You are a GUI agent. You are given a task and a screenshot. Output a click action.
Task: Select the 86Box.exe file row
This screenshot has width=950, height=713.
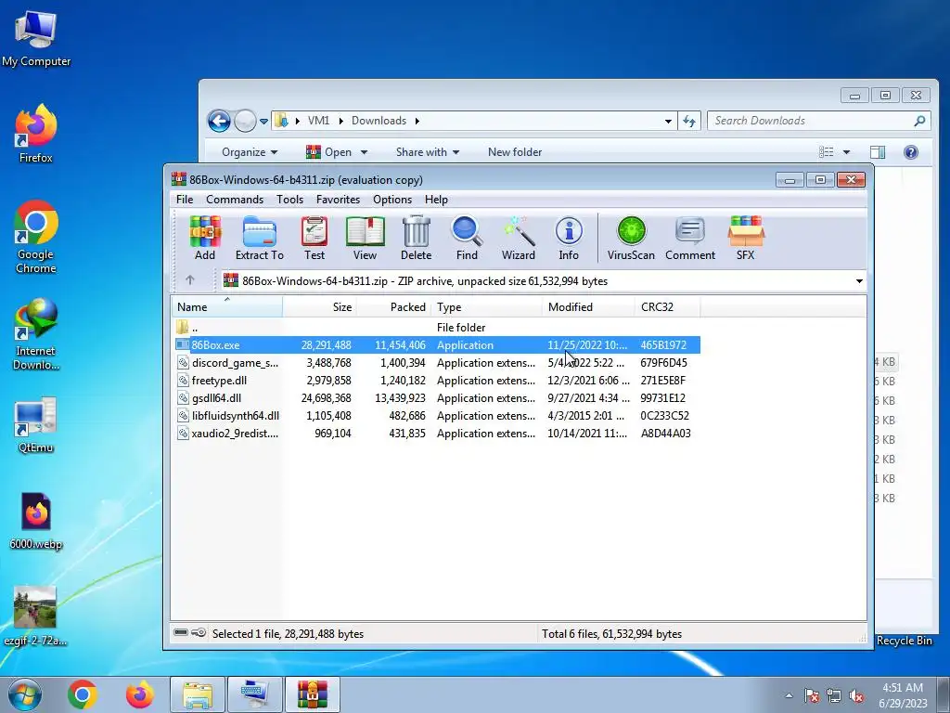point(437,345)
